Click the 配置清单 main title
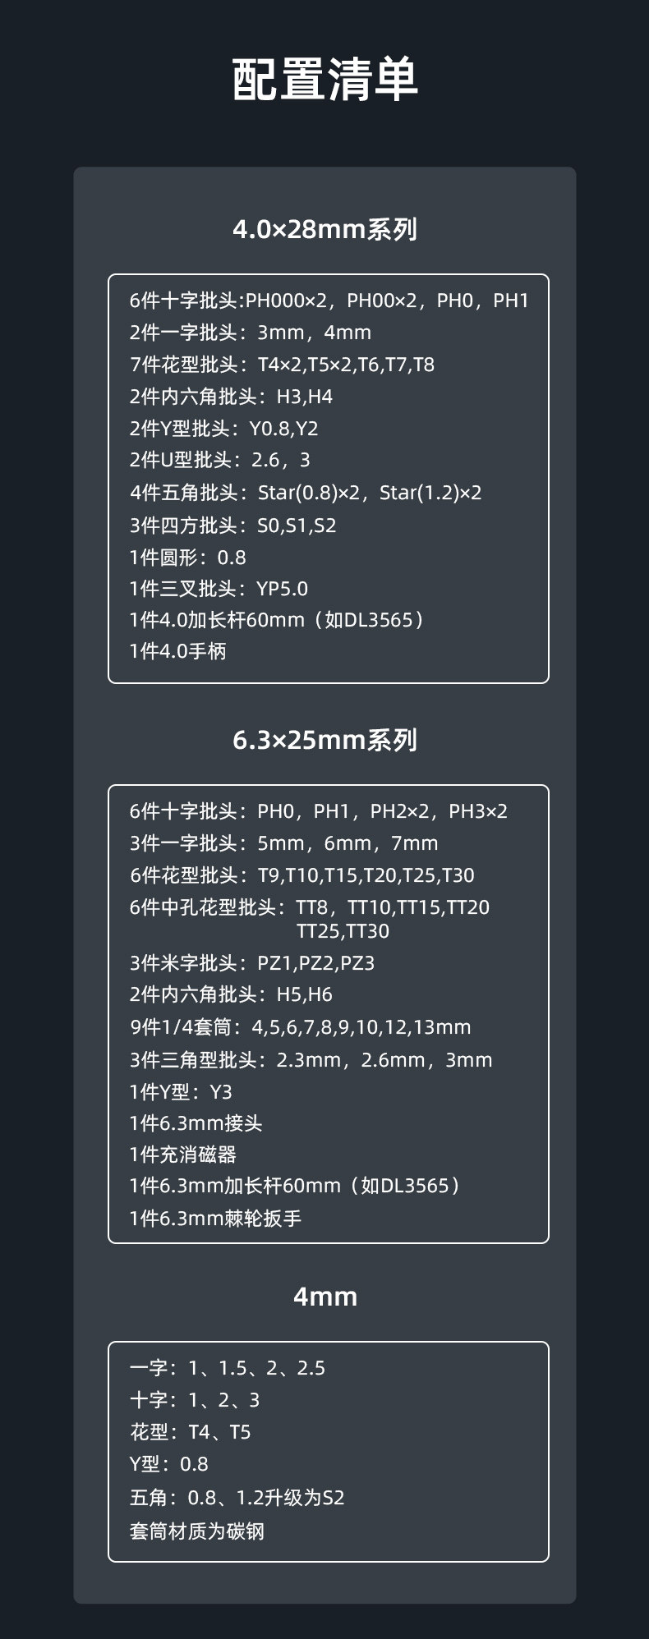 325,80
